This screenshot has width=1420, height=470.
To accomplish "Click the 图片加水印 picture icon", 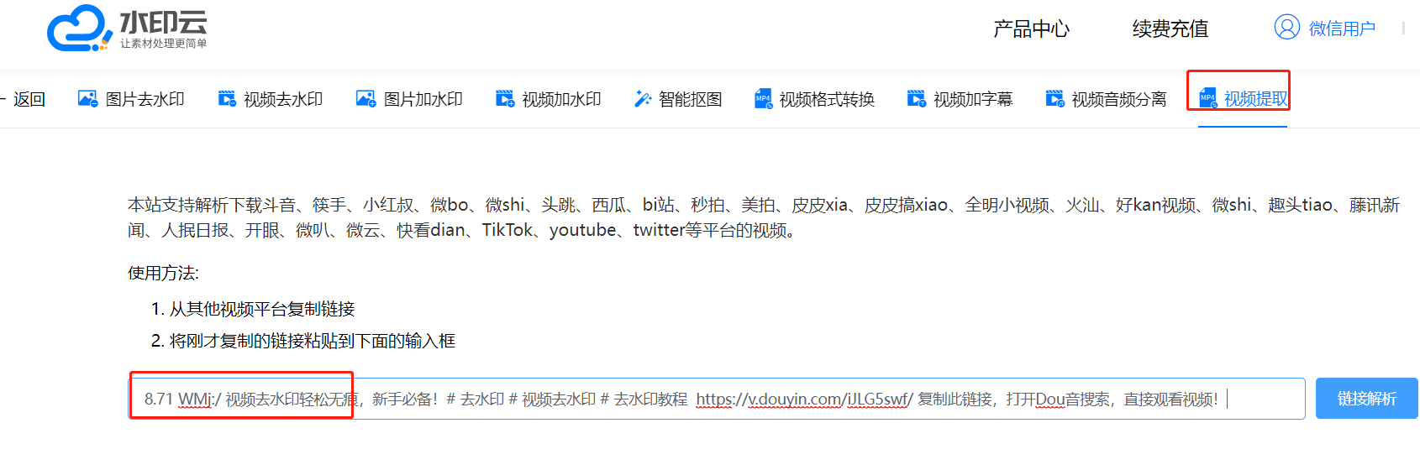I will coord(366,99).
